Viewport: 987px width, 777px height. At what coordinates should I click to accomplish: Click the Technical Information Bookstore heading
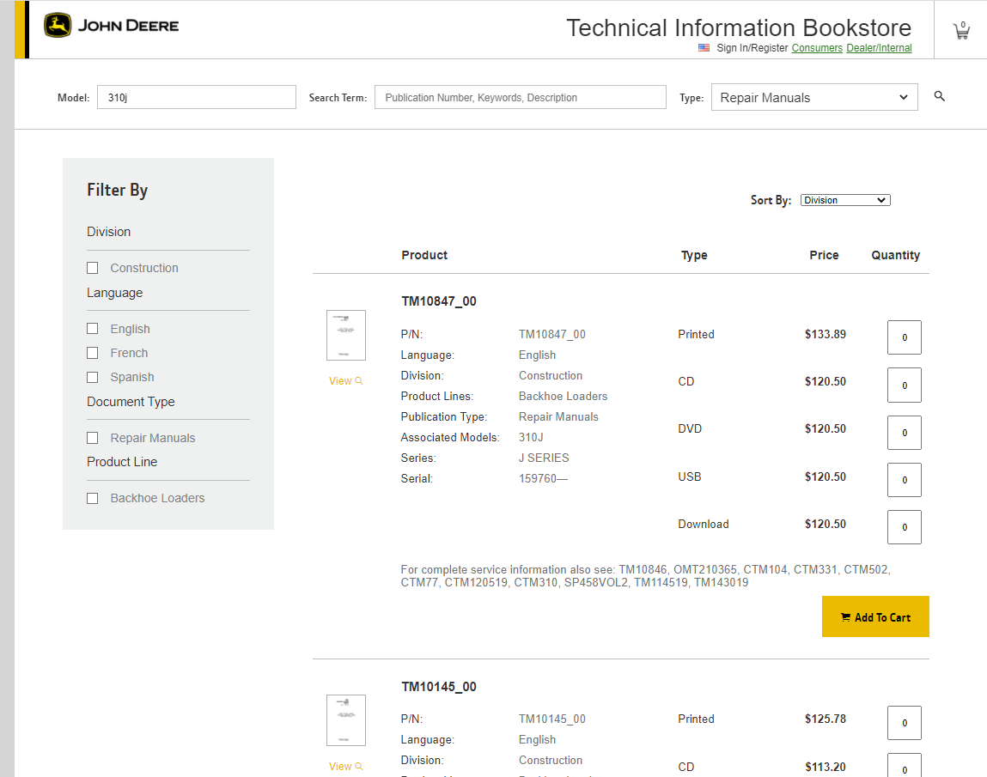click(x=739, y=27)
